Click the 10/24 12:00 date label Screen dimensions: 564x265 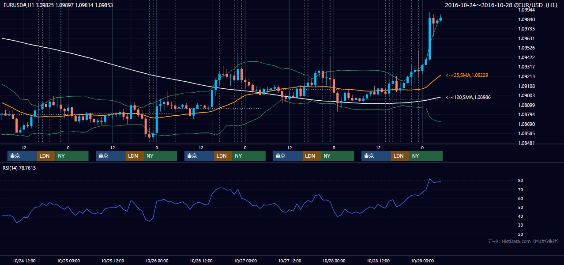point(24,261)
